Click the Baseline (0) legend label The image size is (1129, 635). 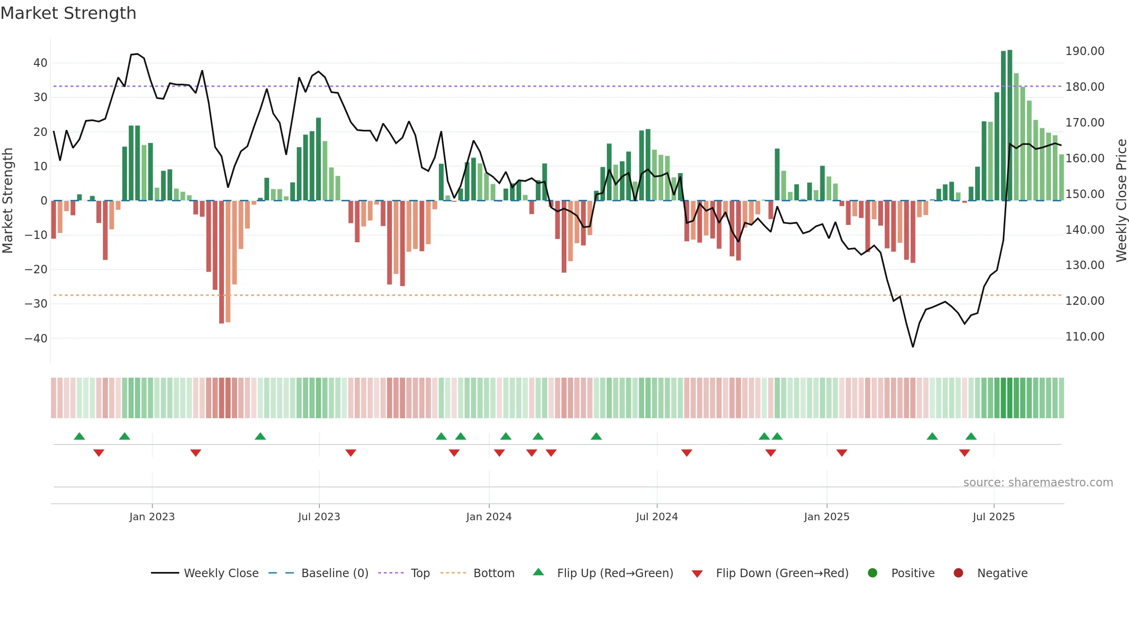click(x=335, y=573)
